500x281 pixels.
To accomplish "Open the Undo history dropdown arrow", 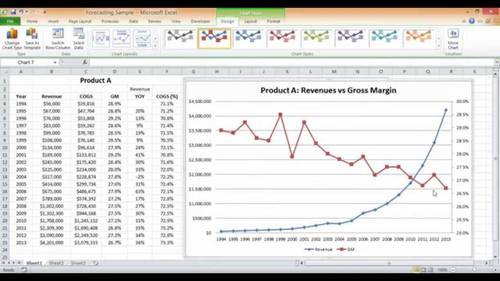I will click(x=26, y=12).
